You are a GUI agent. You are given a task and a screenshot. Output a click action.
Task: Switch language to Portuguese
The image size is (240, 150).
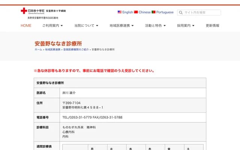(165, 12)
